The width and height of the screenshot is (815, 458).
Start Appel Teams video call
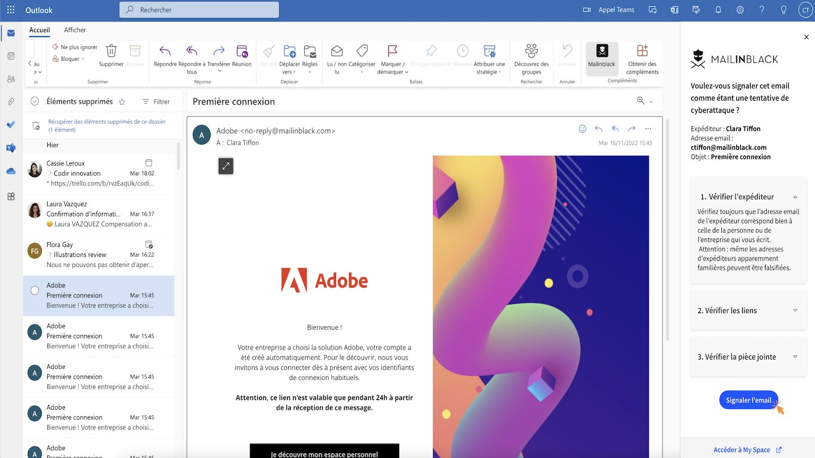pyautogui.click(x=608, y=10)
